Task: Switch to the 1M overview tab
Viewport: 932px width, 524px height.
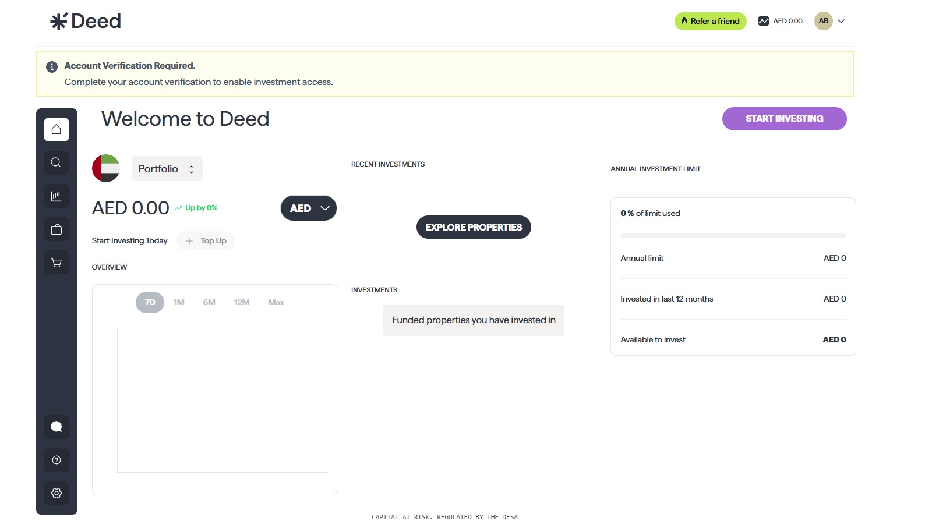Action: point(179,302)
